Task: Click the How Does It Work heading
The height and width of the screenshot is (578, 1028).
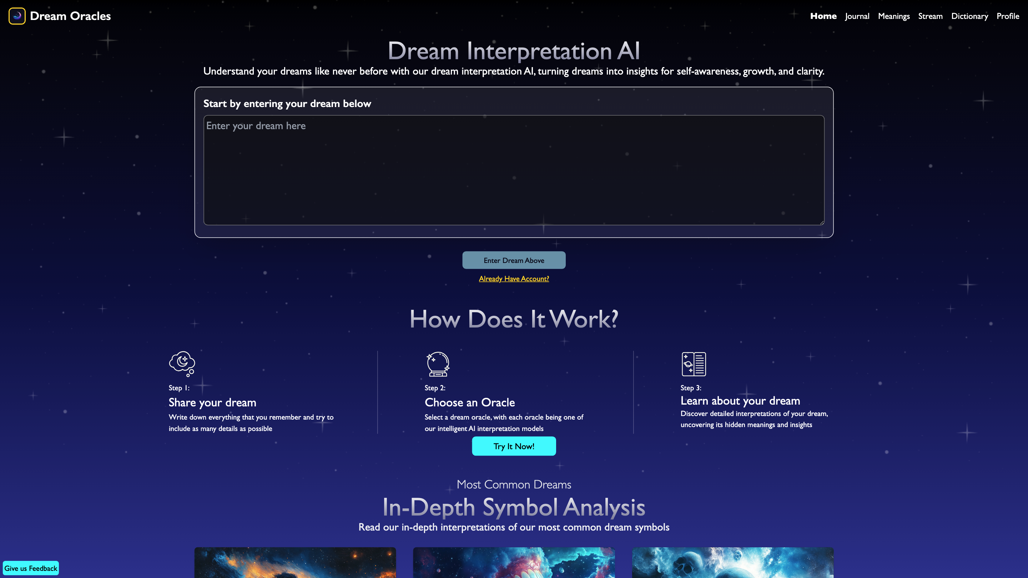Action: (514, 319)
